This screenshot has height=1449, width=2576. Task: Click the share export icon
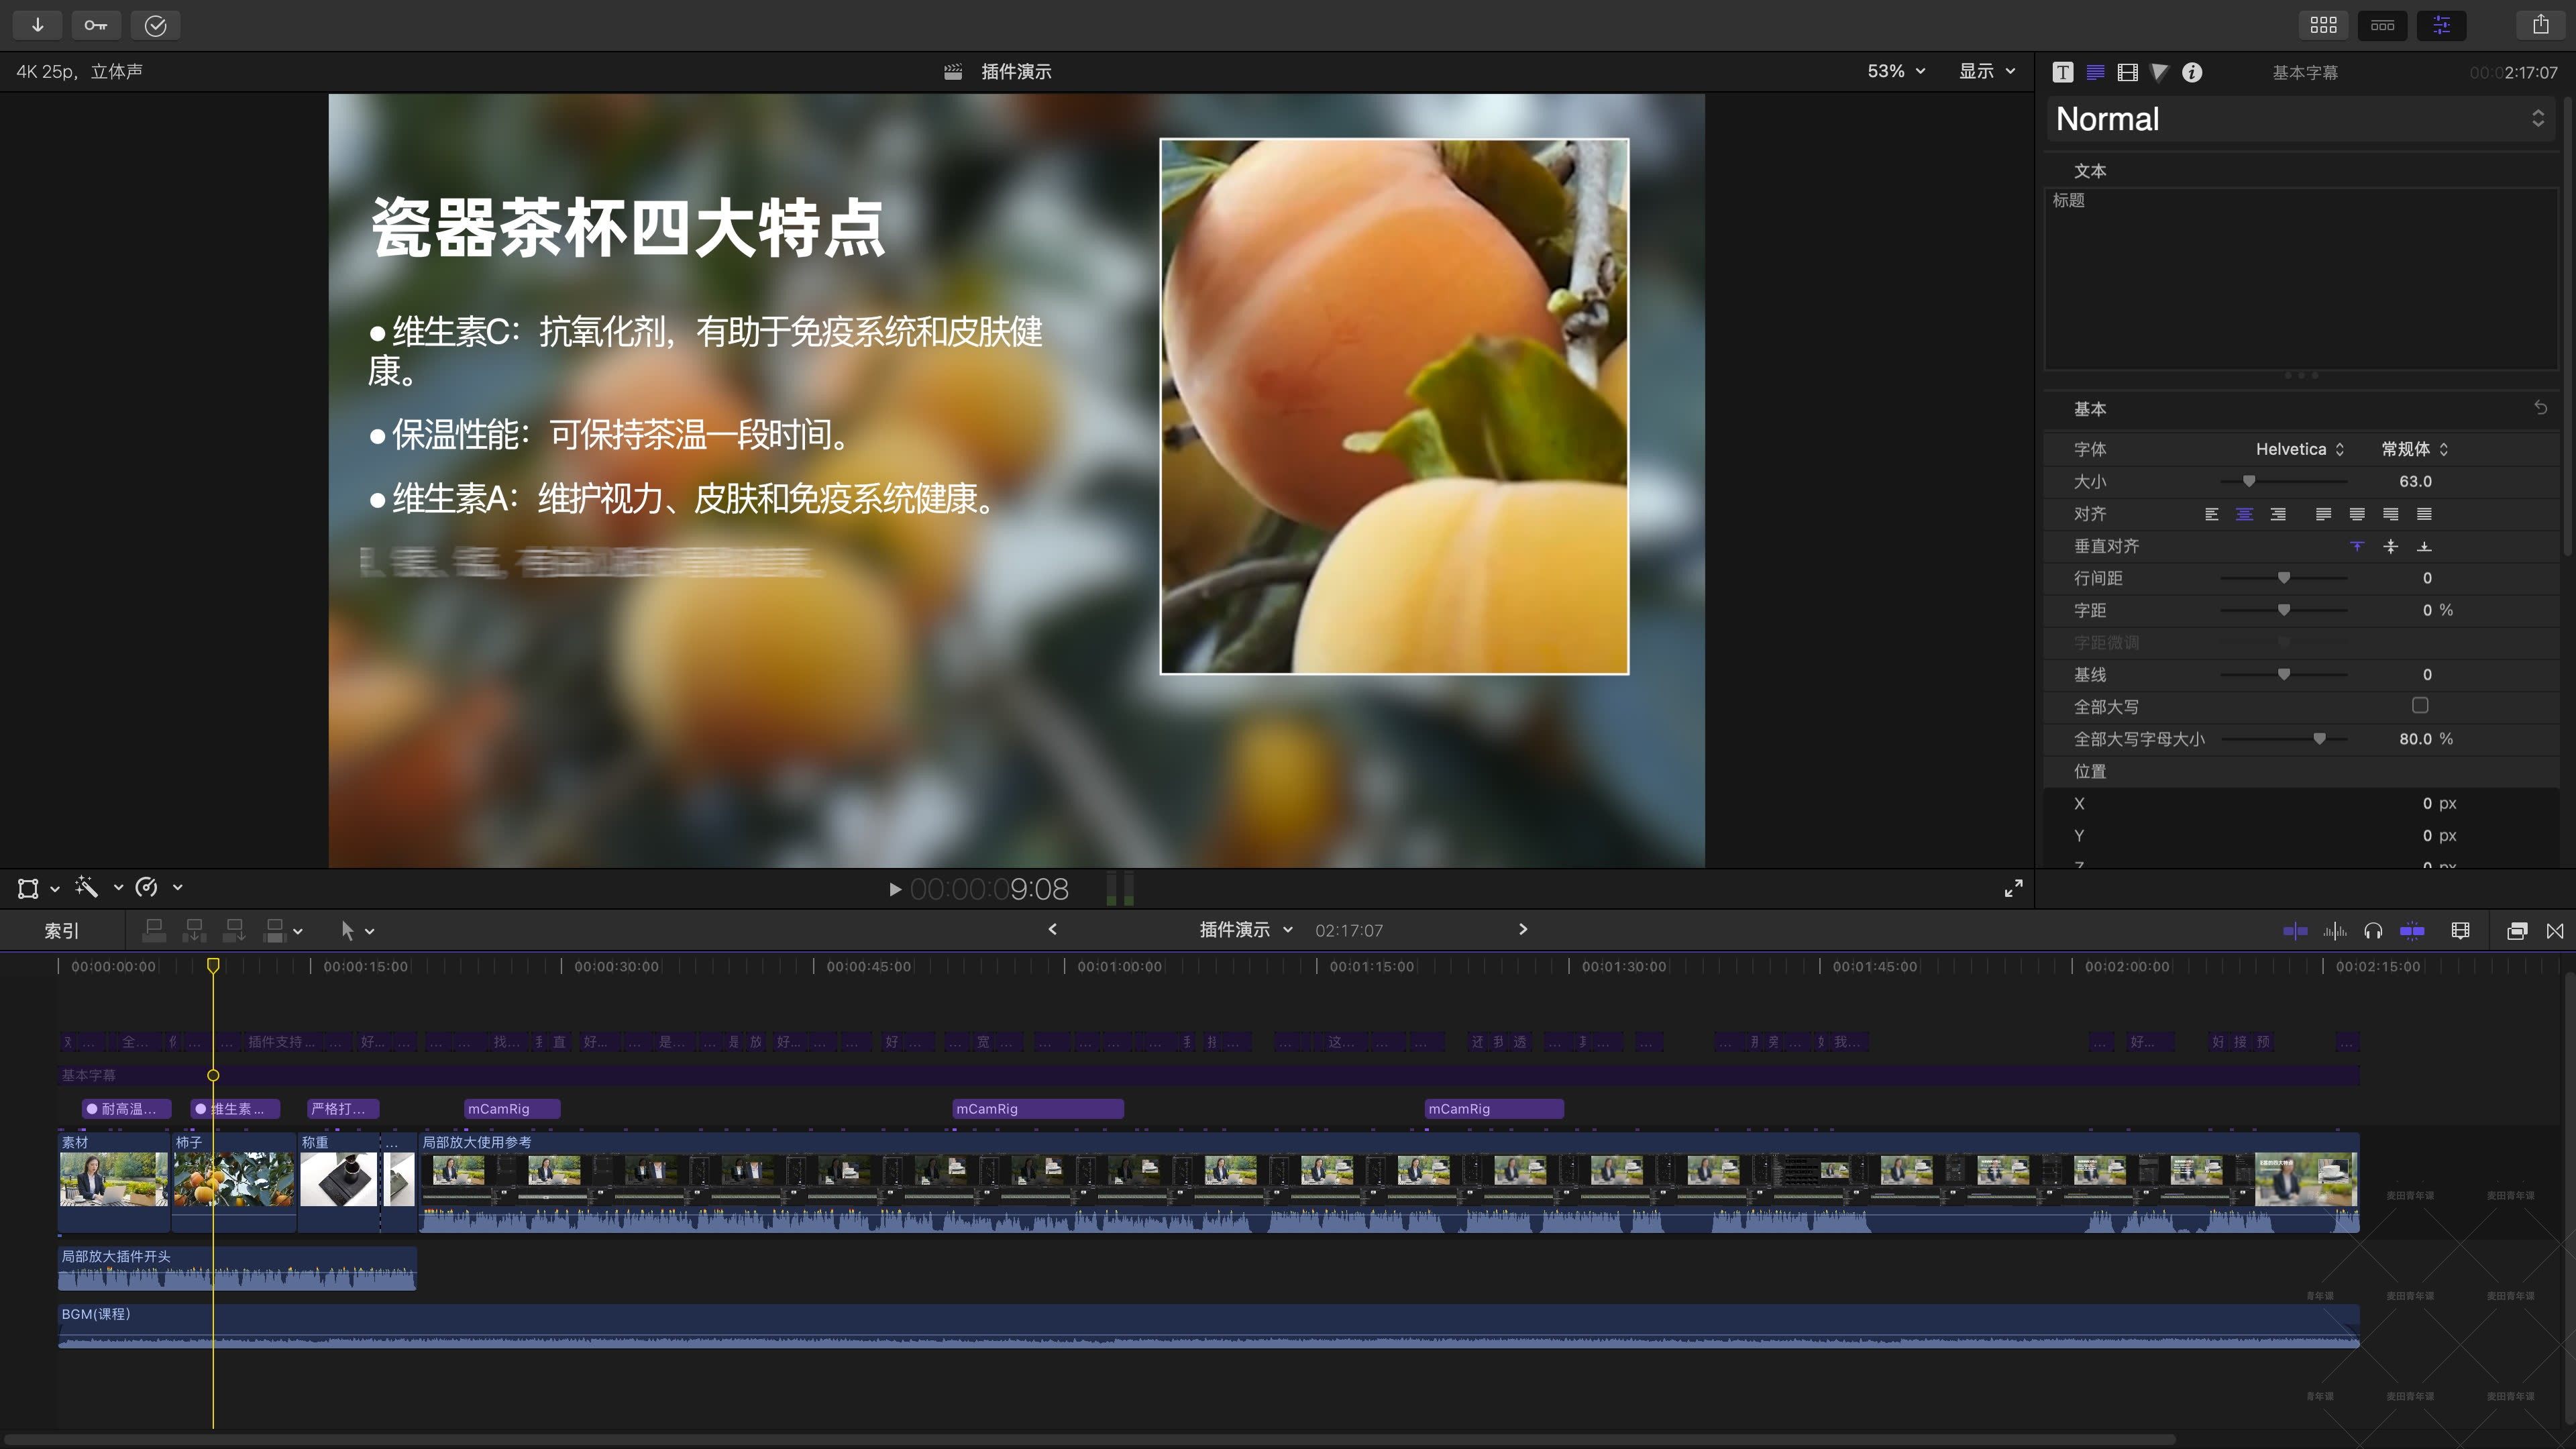(2540, 25)
